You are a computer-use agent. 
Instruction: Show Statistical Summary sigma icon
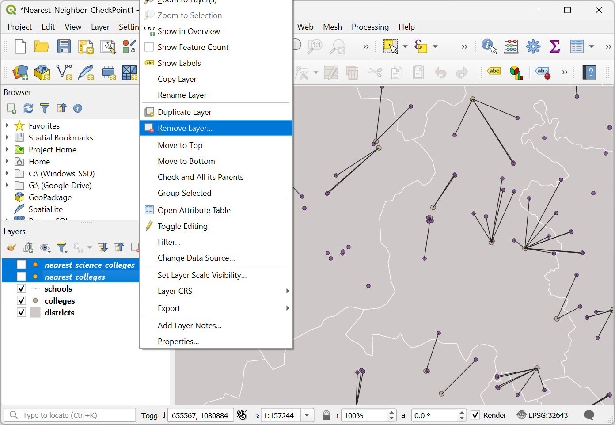click(x=555, y=46)
